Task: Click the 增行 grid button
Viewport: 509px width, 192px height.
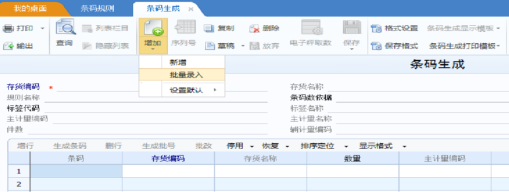Action: pyautogui.click(x=25, y=146)
